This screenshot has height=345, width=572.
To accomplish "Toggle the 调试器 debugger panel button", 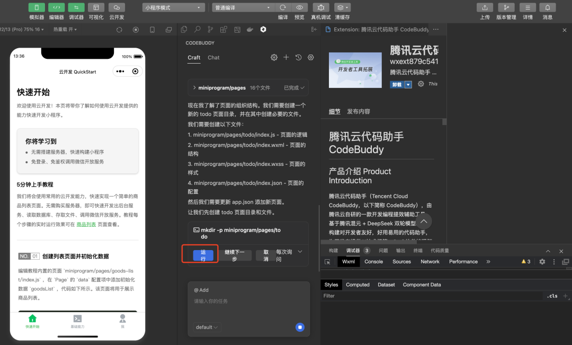I will 76,7.
